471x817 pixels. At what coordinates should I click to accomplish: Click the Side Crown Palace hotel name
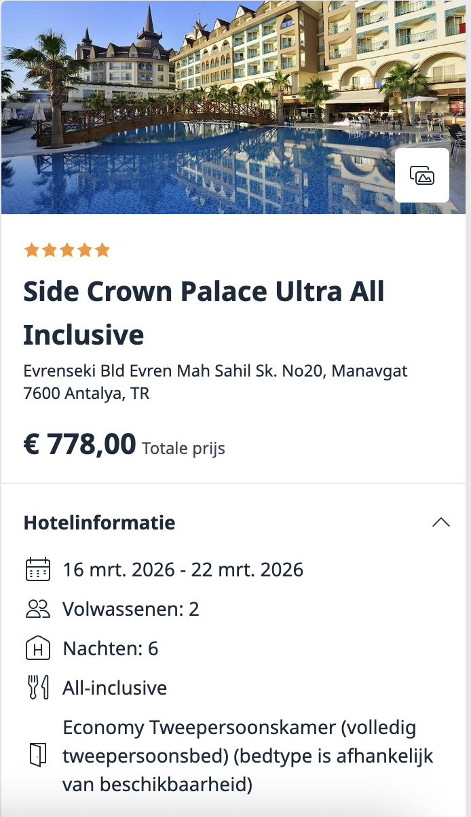204,313
